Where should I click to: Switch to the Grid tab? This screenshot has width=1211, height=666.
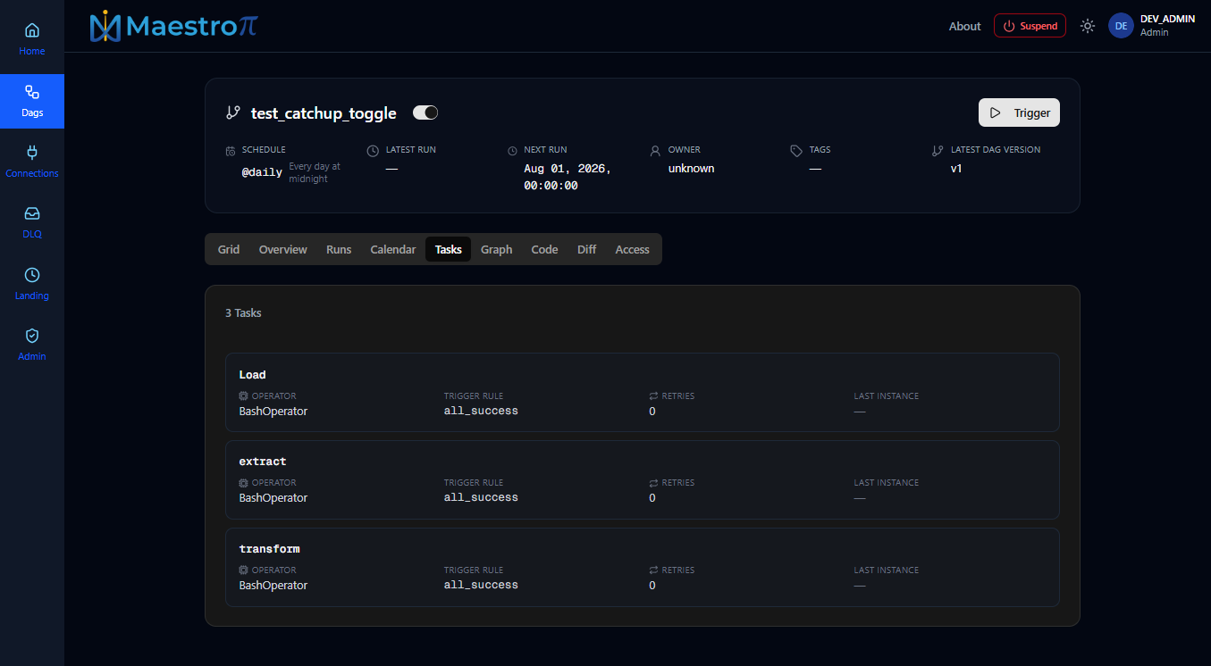(229, 249)
